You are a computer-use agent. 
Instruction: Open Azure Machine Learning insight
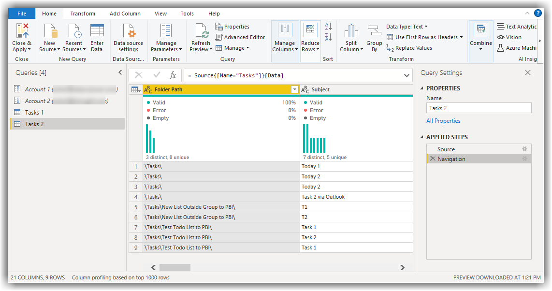click(517, 48)
